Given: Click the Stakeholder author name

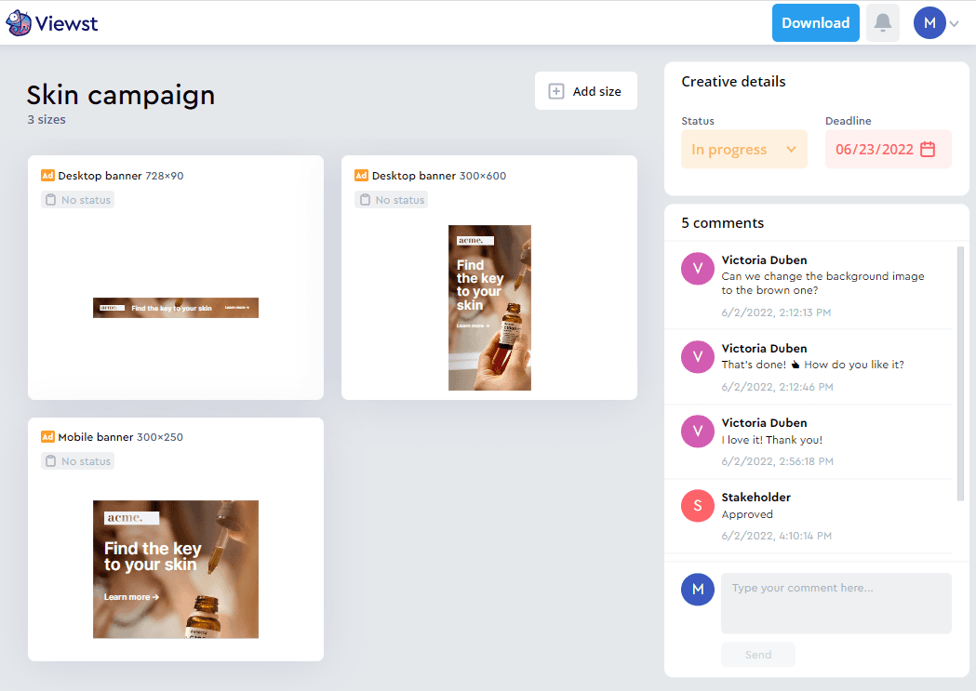Looking at the screenshot, I should click(755, 497).
